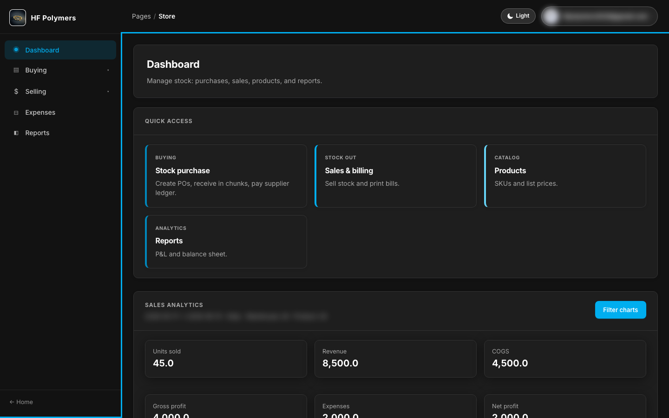This screenshot has height=418, width=669.
Task: Click the Filter charts button
Action: [x=620, y=310]
